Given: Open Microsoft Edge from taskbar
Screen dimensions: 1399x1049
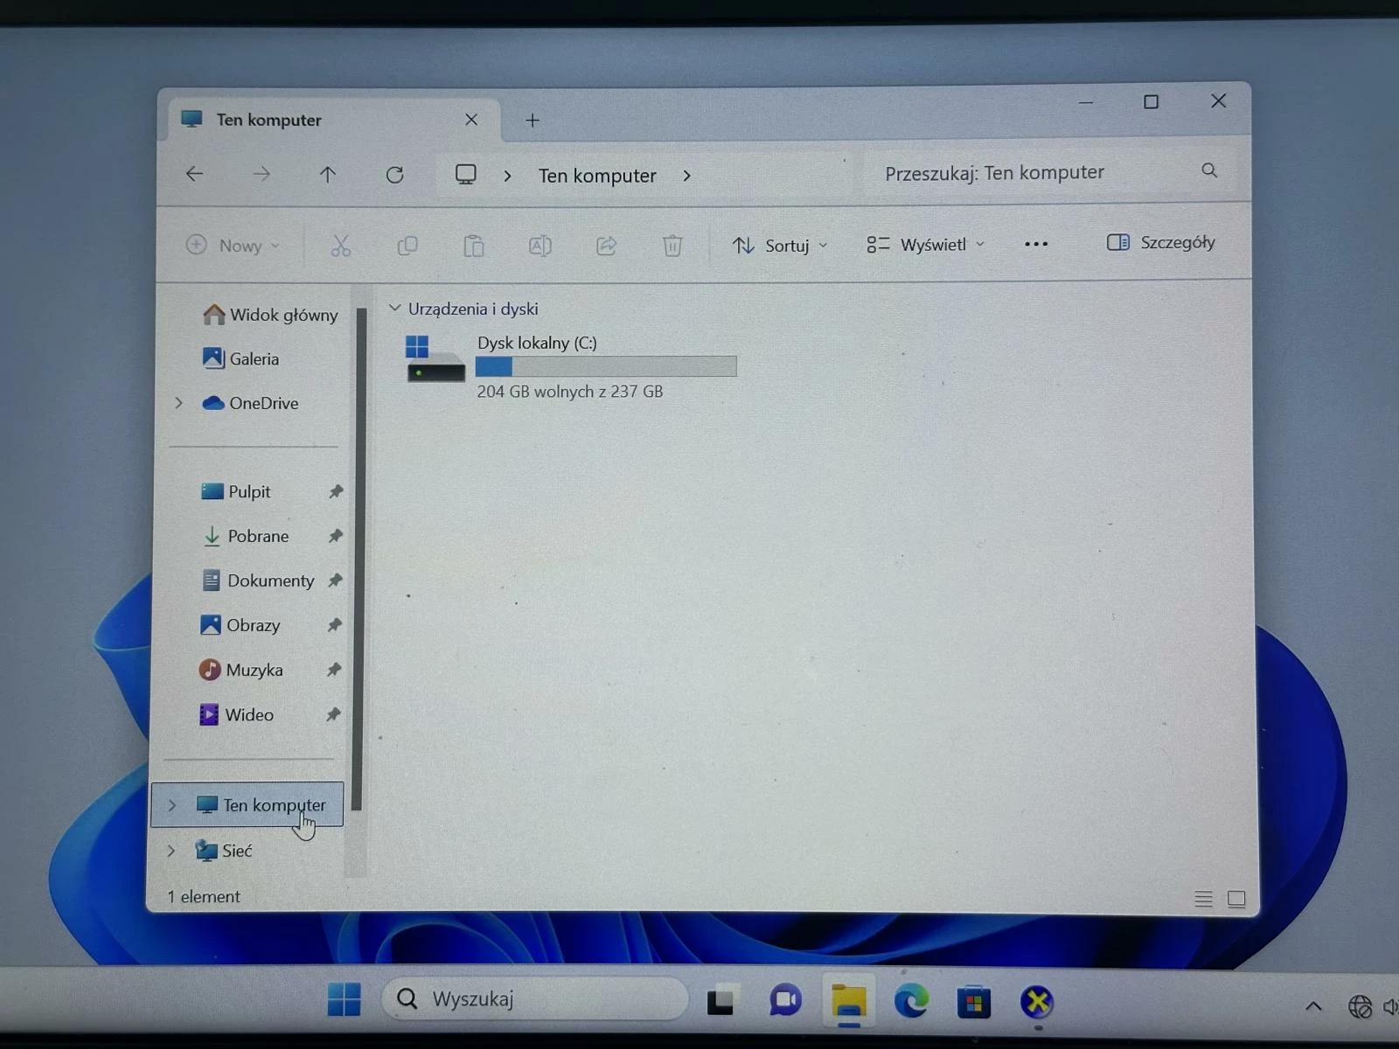Looking at the screenshot, I should tap(910, 1002).
